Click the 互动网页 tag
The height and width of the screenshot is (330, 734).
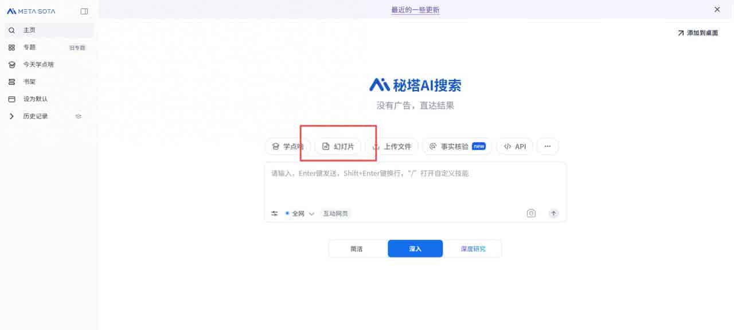[335, 214]
